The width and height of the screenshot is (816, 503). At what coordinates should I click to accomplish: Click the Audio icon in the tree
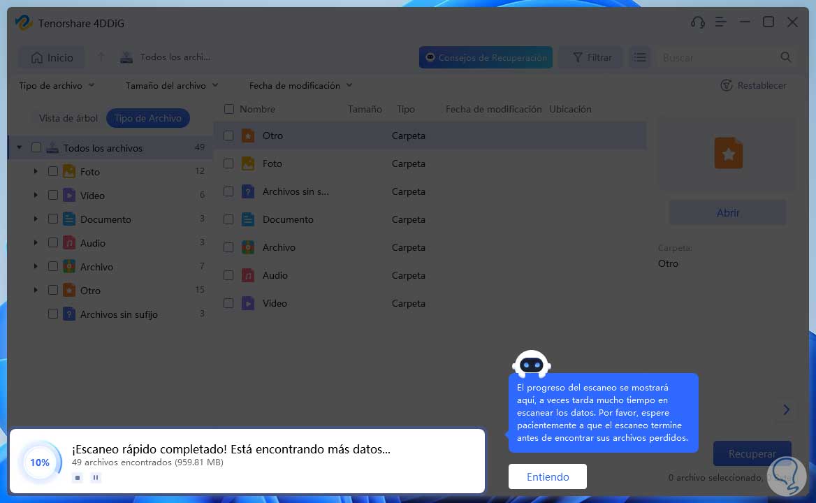pos(69,242)
